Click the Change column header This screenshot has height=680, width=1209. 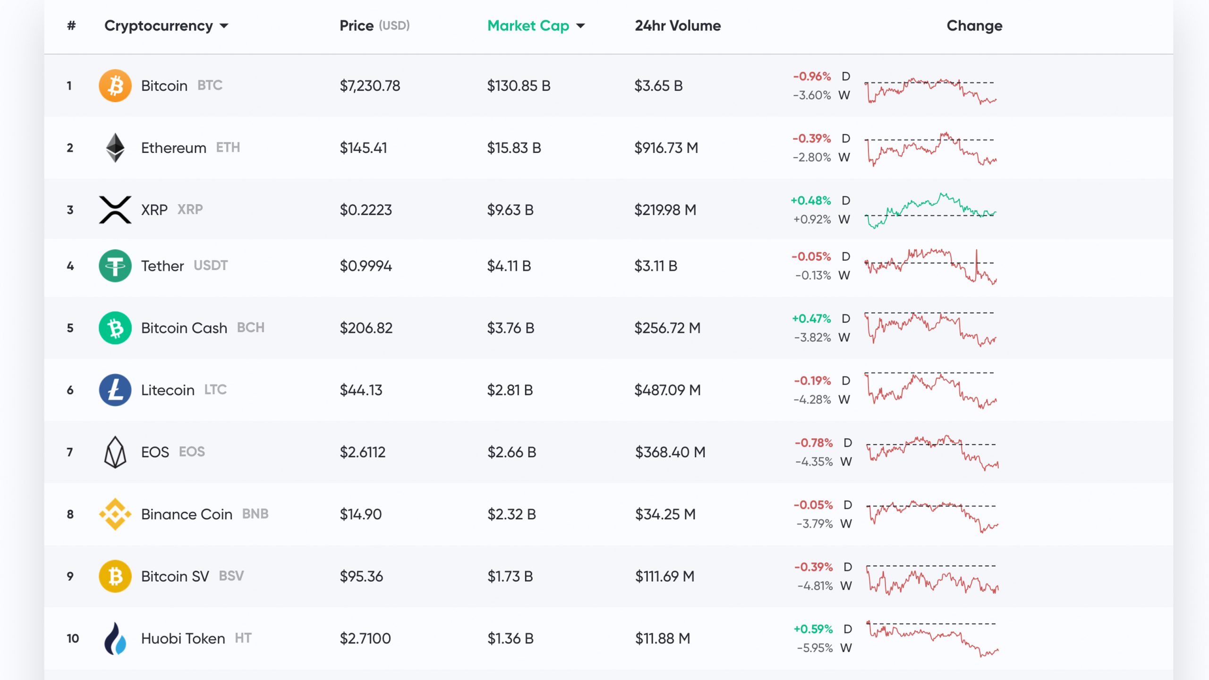point(974,25)
